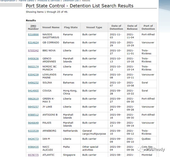
Task: Click the Detention List breadcrumb link
Action: (x=71, y=1)
